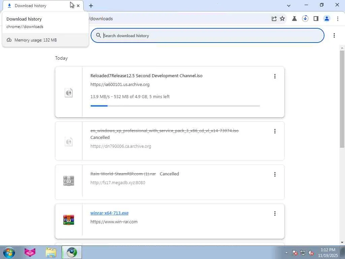Screen dimensions: 345x259
Task: Close the Download history tab
Action: pyautogui.click(x=78, y=6)
